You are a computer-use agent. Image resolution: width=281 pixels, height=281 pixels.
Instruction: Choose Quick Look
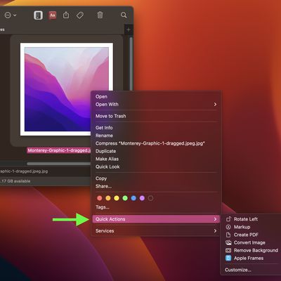[x=156, y=166]
